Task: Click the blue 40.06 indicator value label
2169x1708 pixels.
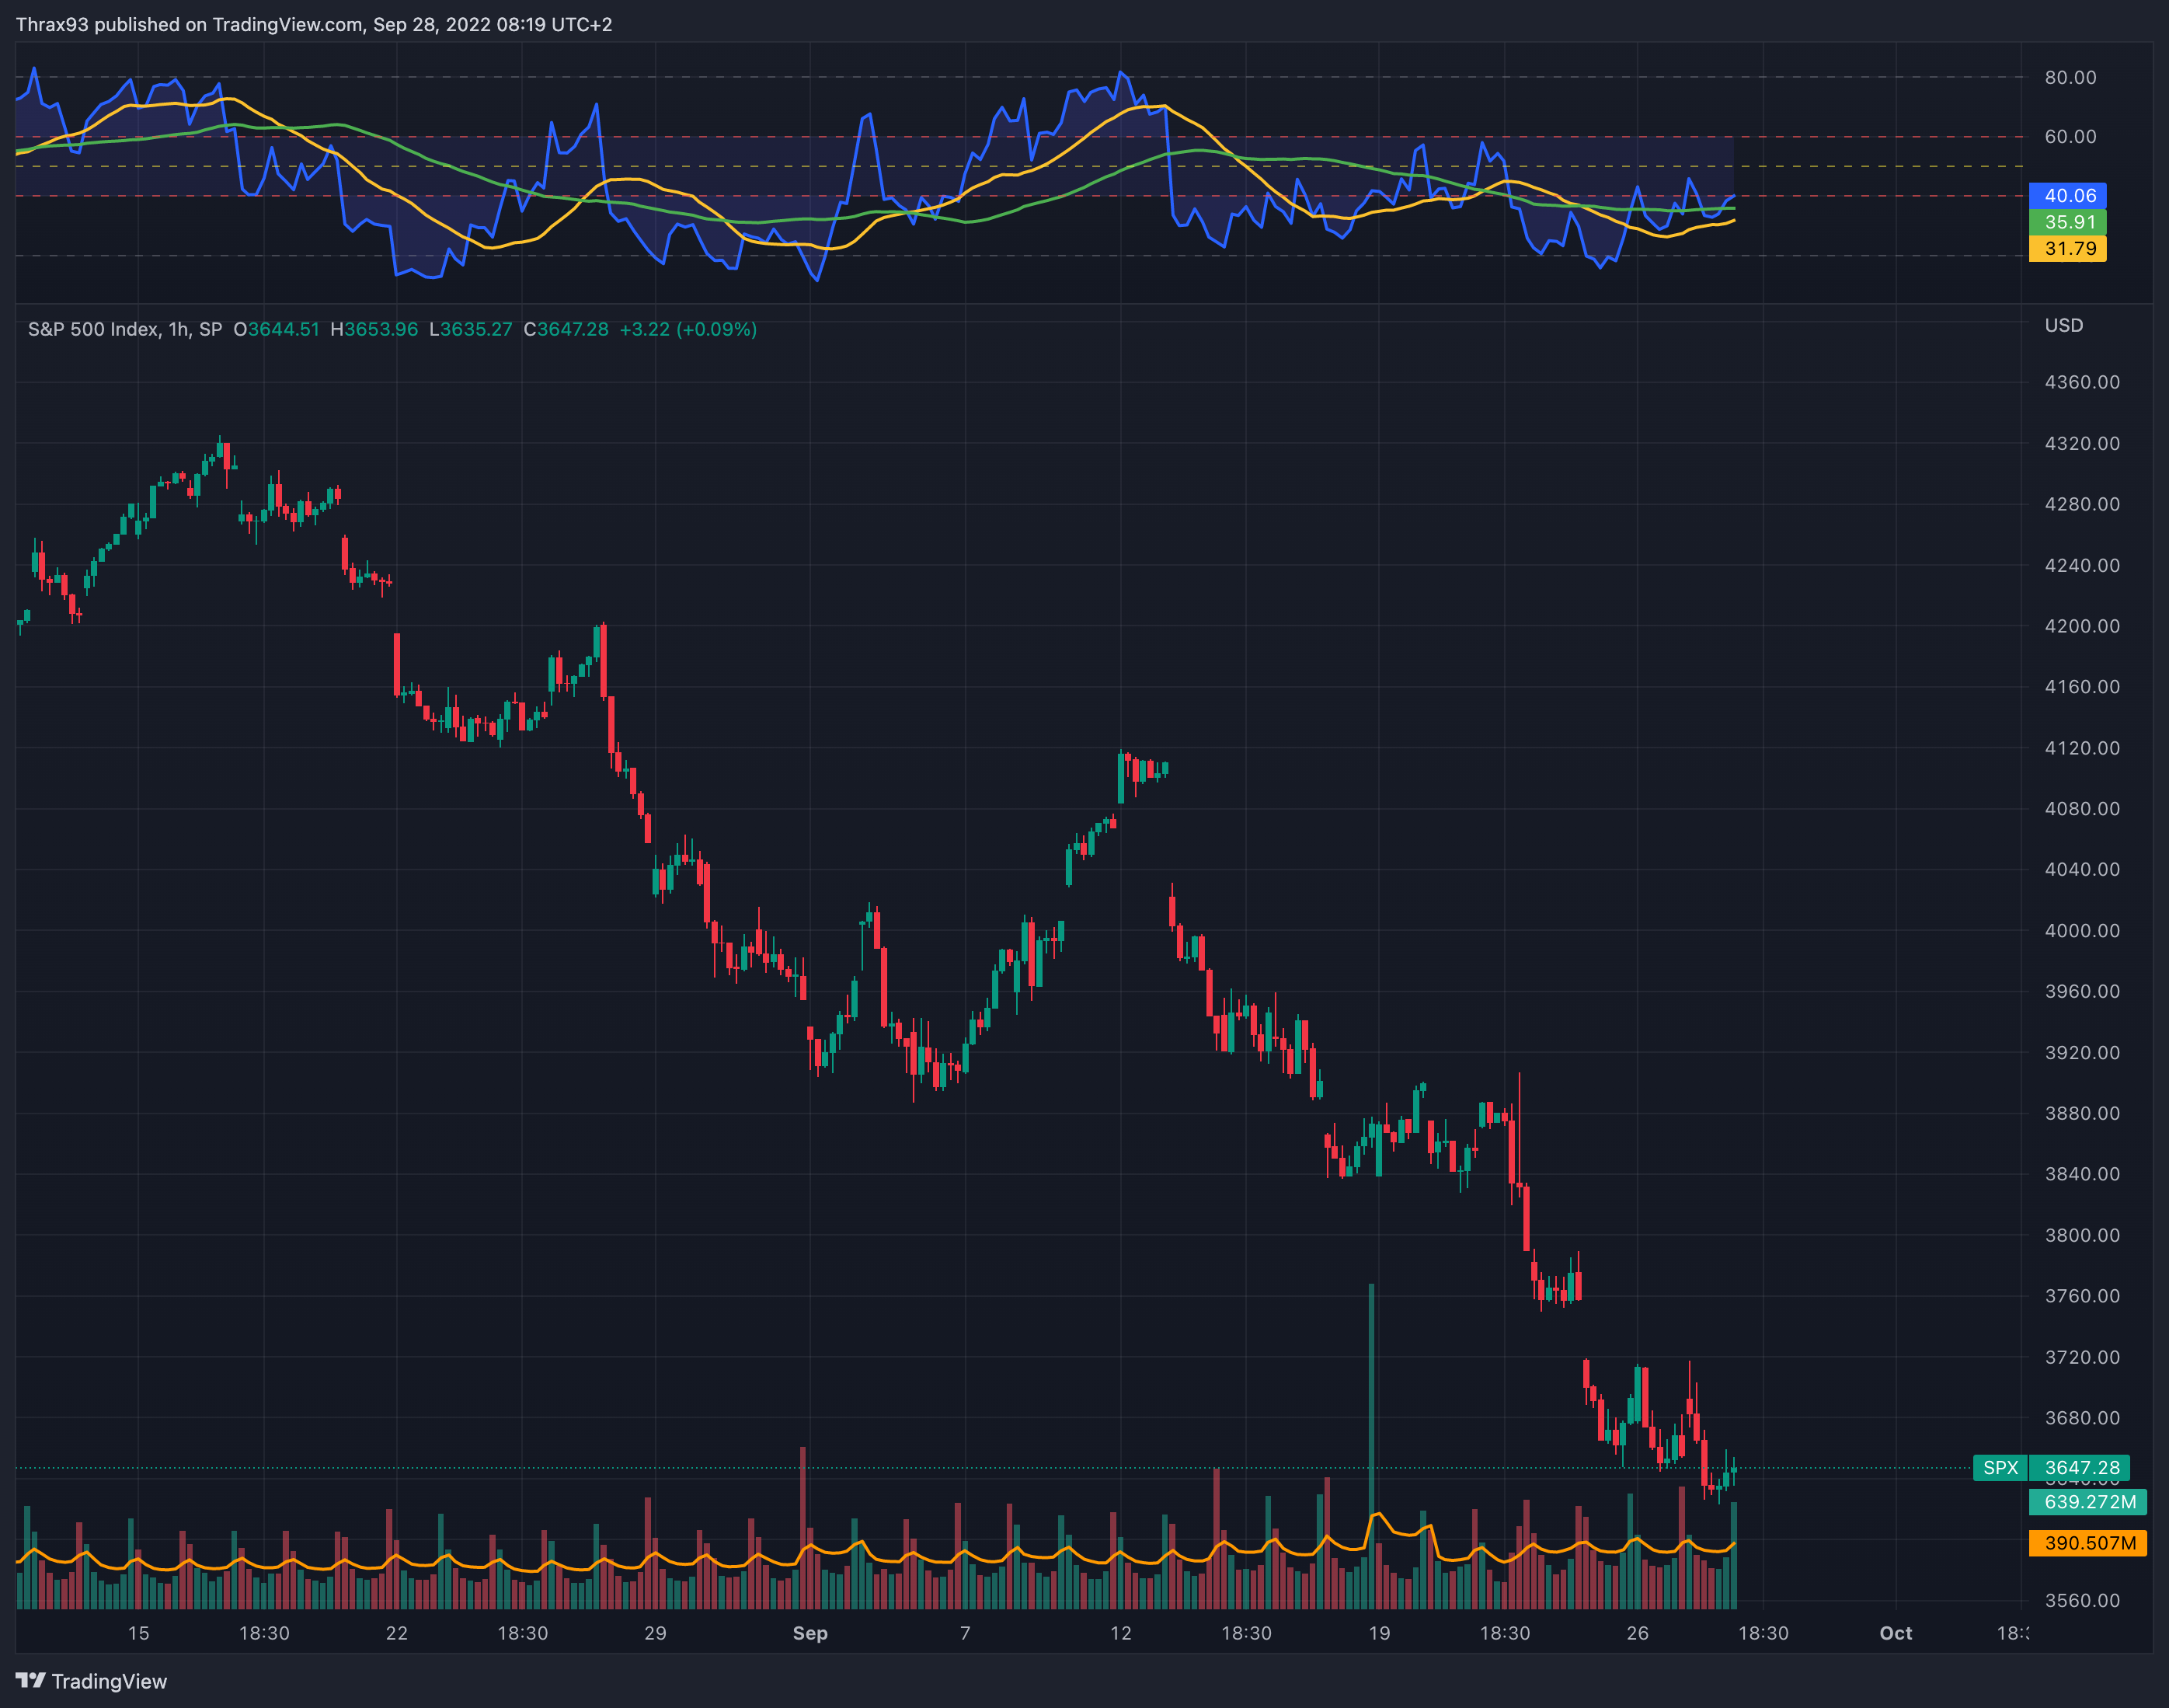Action: click(x=2067, y=196)
